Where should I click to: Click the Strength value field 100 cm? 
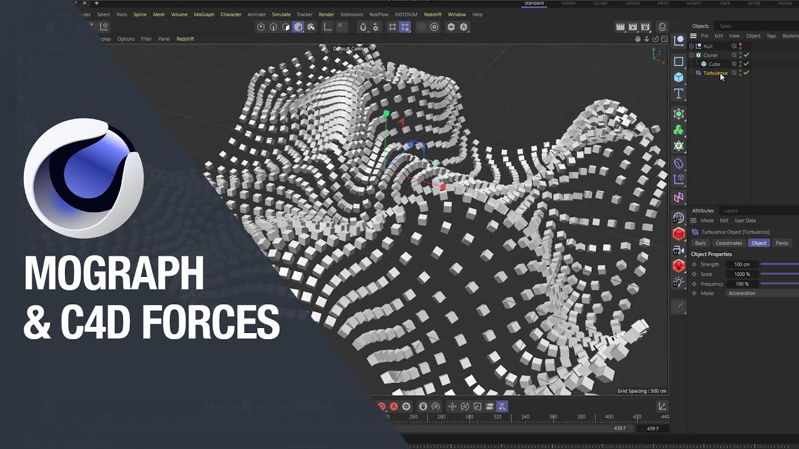point(742,264)
